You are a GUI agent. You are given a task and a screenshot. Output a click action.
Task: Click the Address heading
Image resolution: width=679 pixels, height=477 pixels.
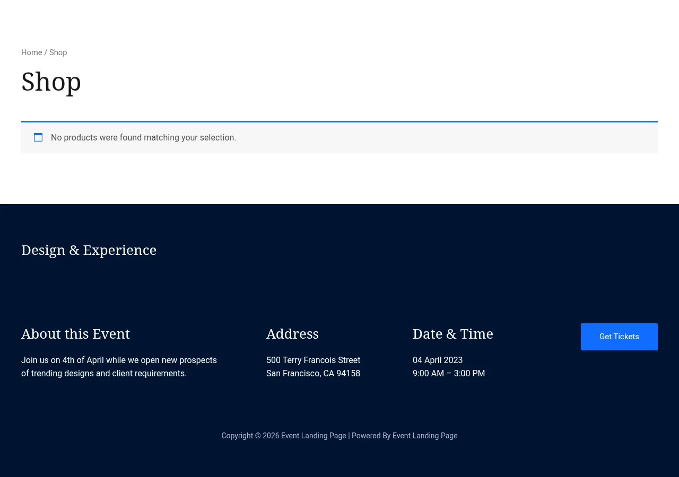pyautogui.click(x=292, y=334)
